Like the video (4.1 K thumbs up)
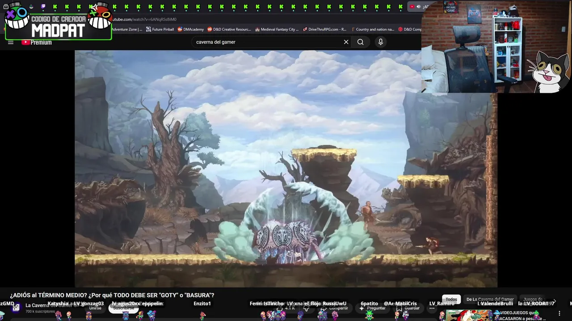 click(286, 308)
